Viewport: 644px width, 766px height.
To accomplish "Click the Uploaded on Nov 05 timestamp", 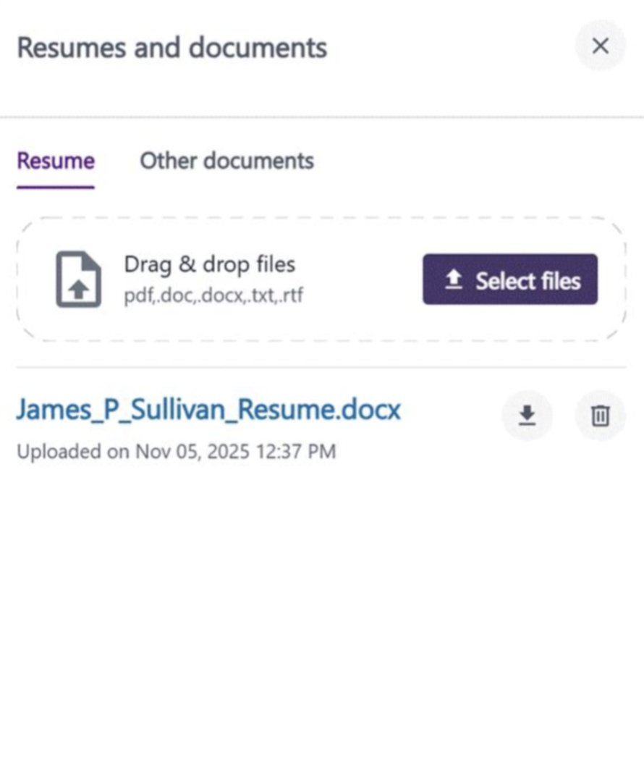I will pyautogui.click(x=176, y=452).
